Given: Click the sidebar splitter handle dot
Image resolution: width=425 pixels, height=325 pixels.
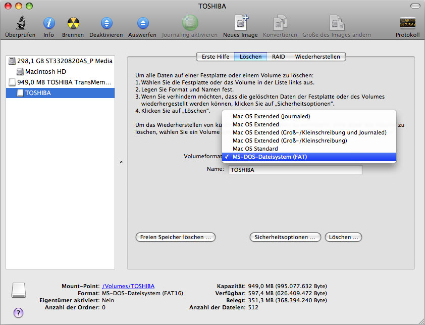Looking at the screenshot, I should point(121,162).
